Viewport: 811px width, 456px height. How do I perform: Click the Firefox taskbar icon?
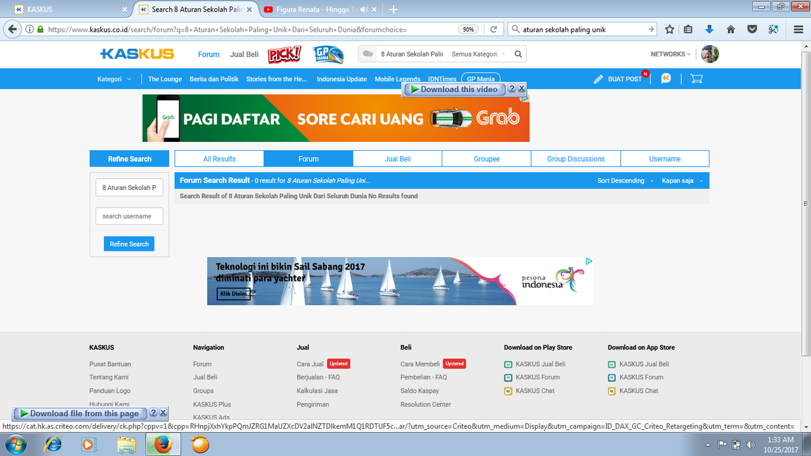(163, 445)
